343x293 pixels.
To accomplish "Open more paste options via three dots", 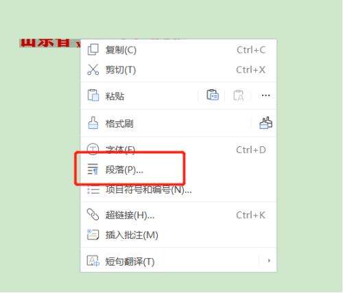I will 265,95.
